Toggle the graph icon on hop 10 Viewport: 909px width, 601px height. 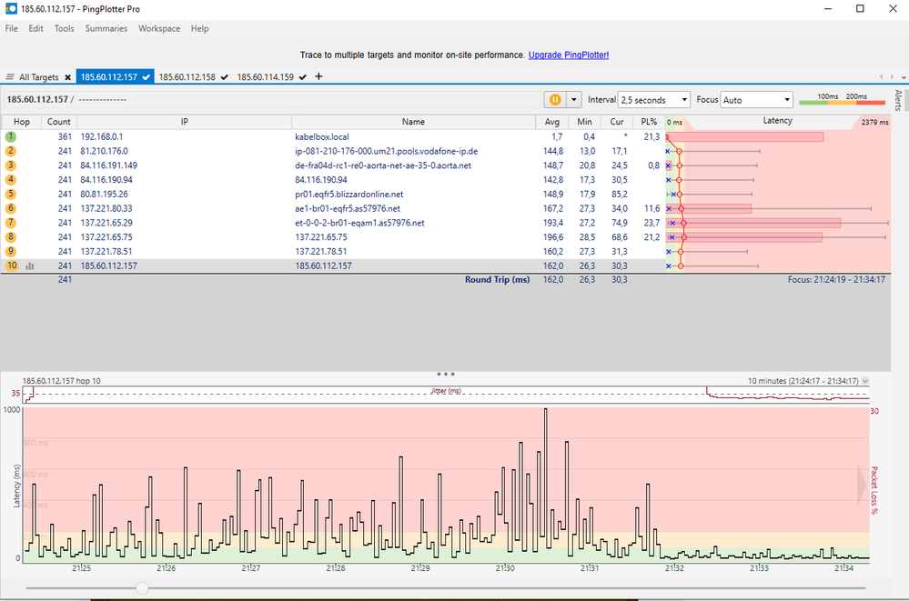click(29, 266)
